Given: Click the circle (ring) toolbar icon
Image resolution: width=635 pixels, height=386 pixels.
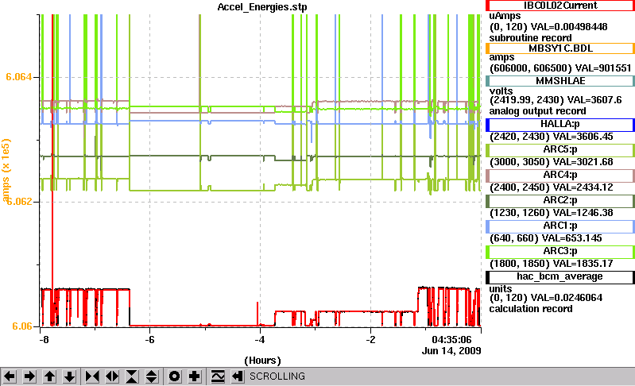Looking at the screenshot, I should (x=175, y=376).
